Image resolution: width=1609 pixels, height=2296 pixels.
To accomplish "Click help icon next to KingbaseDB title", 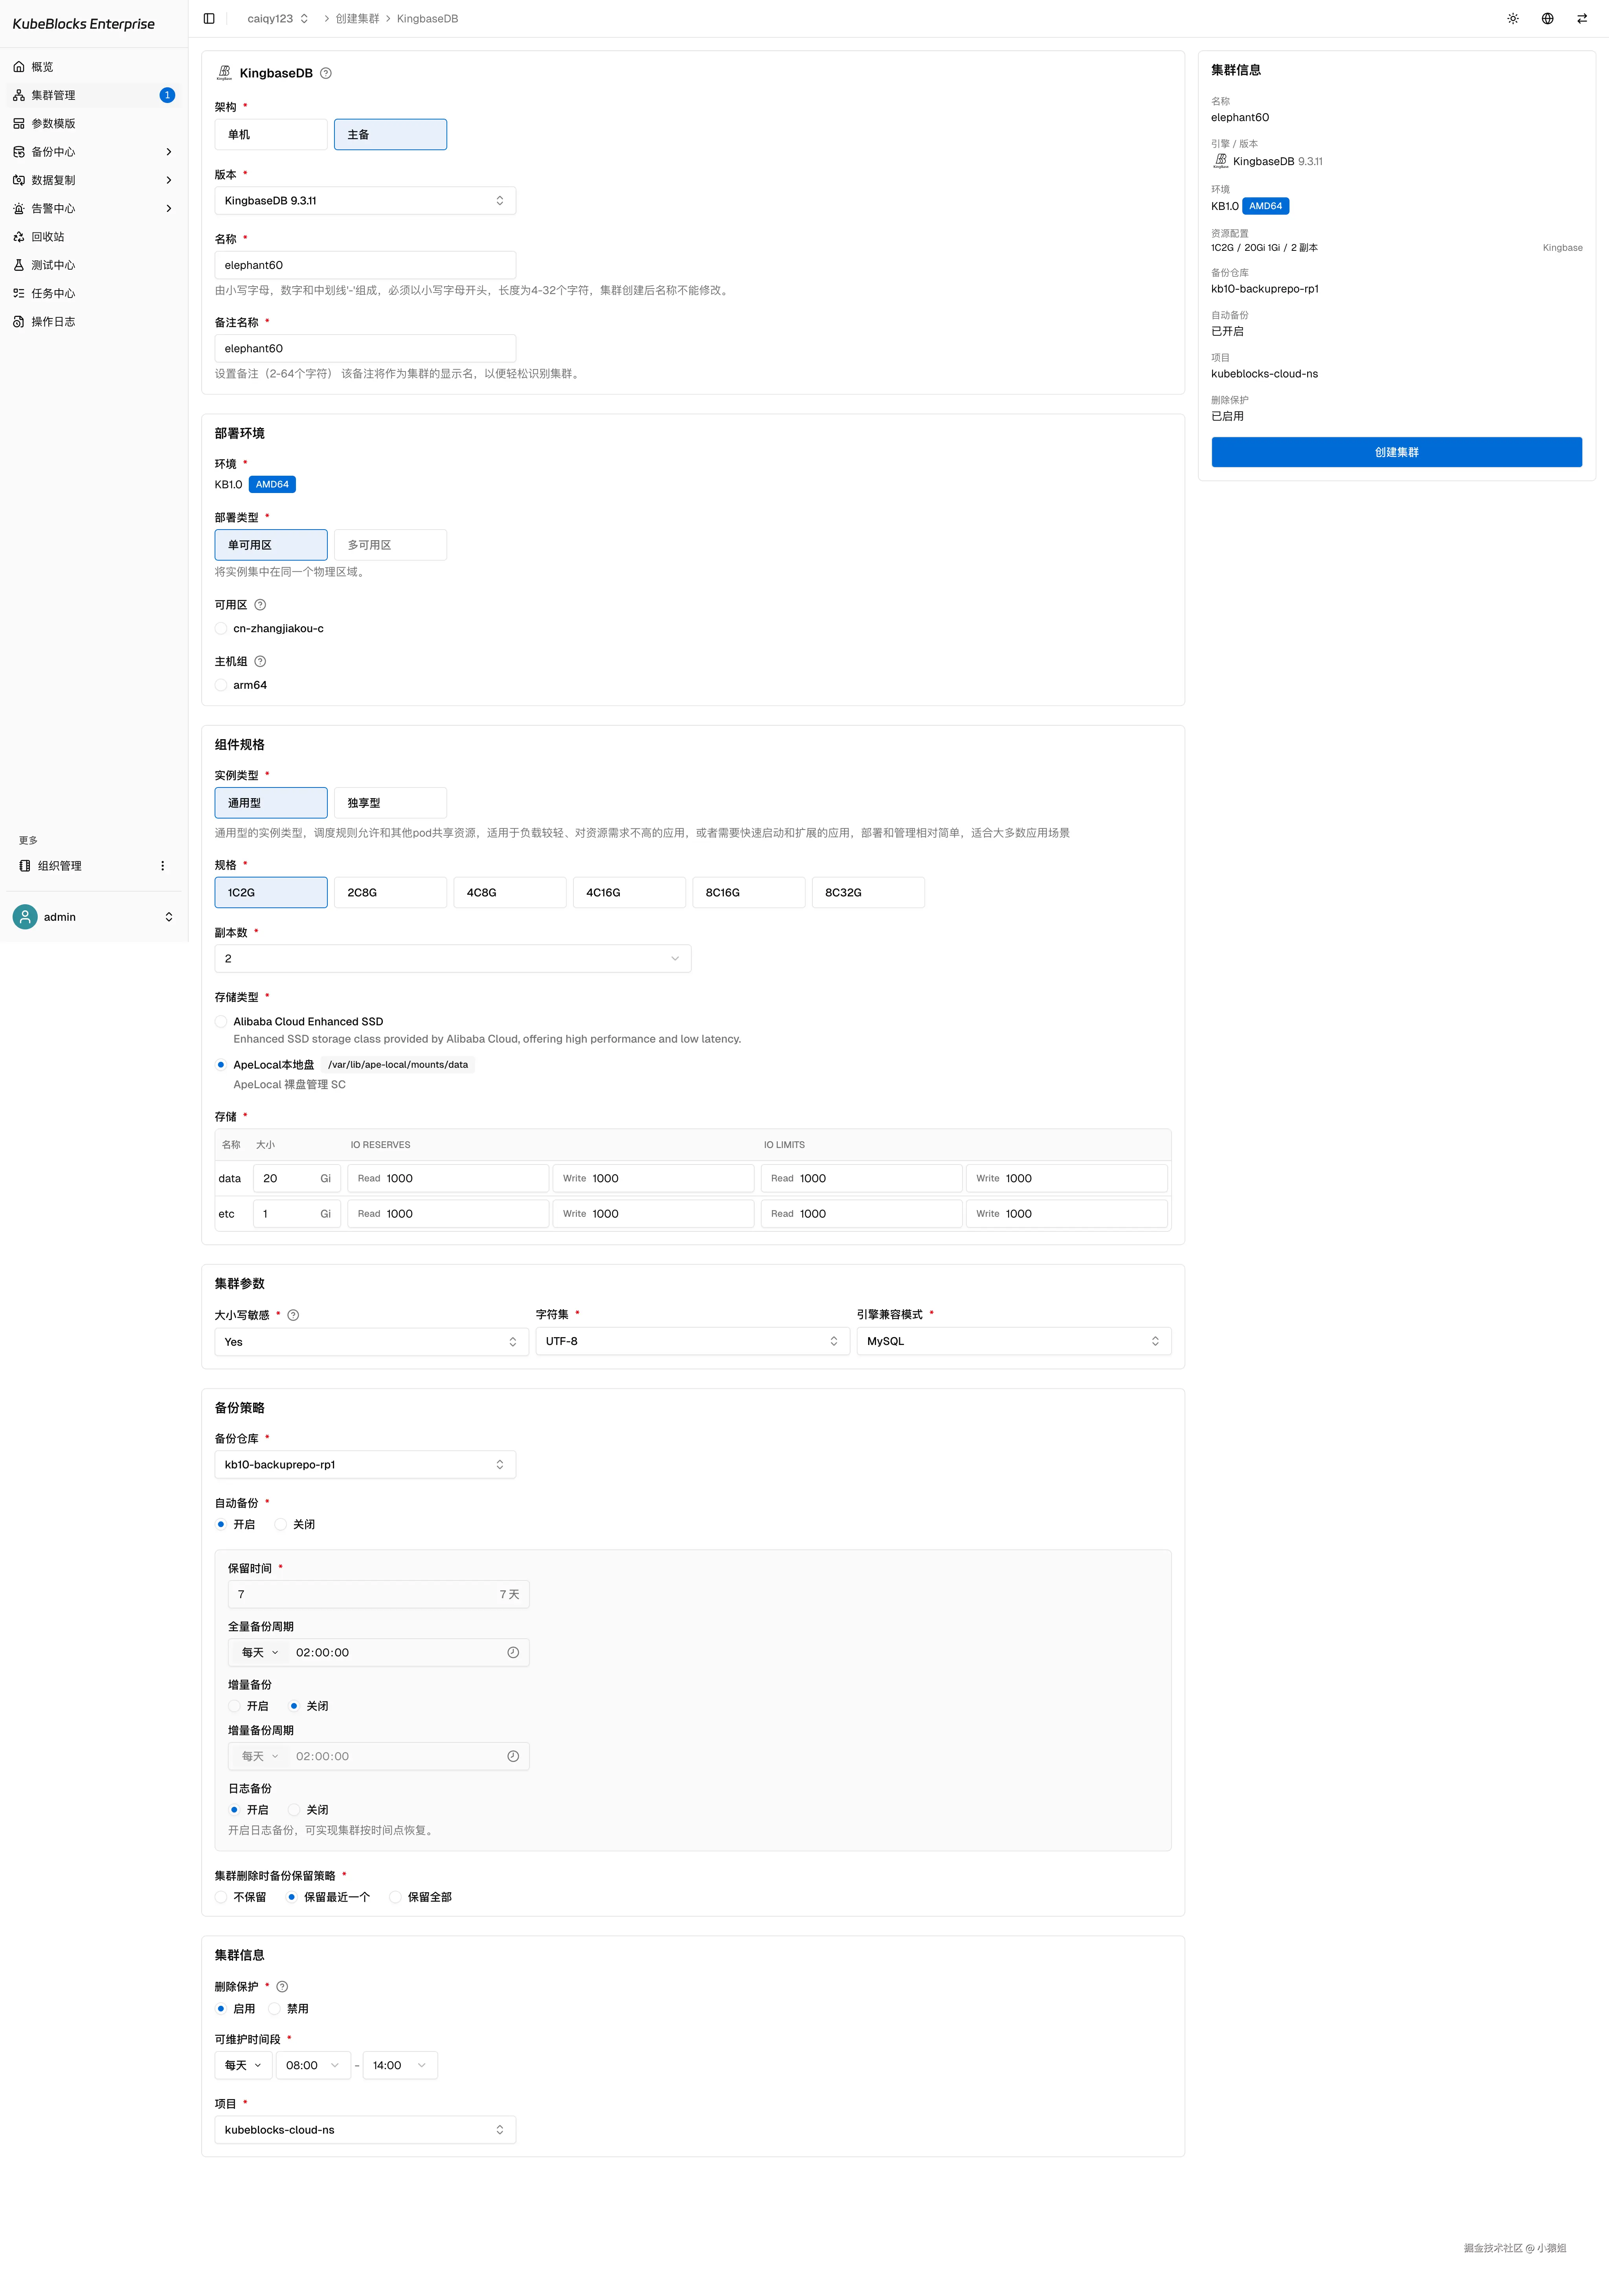I will (x=326, y=73).
